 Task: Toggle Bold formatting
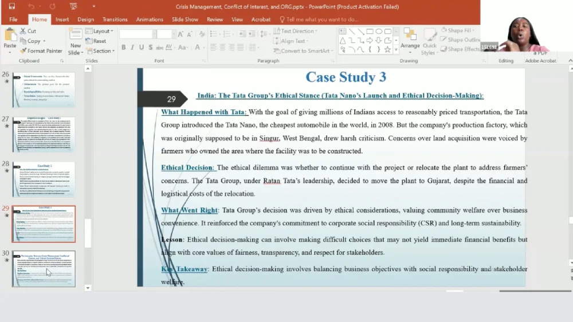123,48
